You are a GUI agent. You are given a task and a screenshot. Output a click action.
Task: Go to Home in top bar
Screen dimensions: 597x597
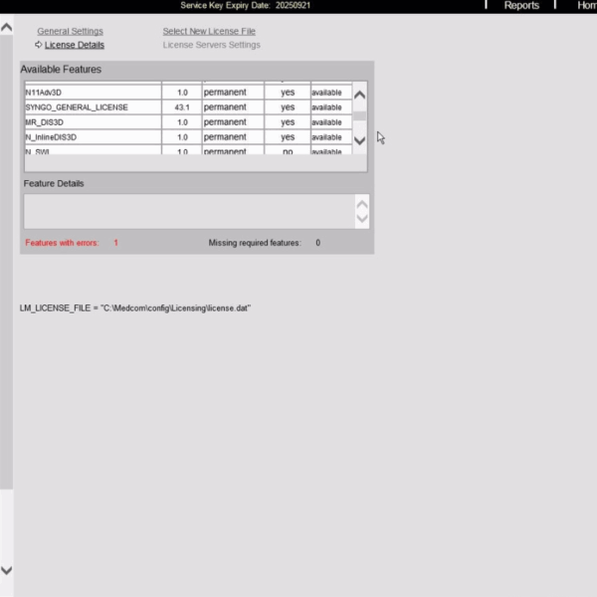coord(586,6)
